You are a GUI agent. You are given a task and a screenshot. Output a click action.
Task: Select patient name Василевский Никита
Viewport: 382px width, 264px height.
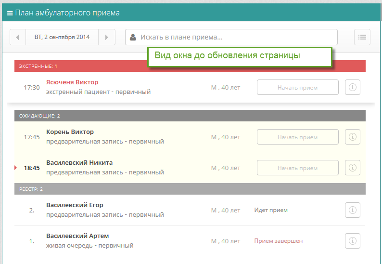[79, 162]
